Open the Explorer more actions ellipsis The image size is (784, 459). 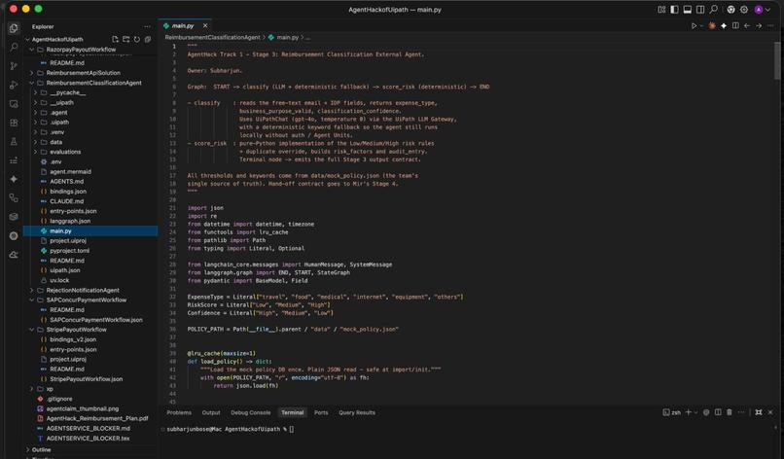coord(147,27)
